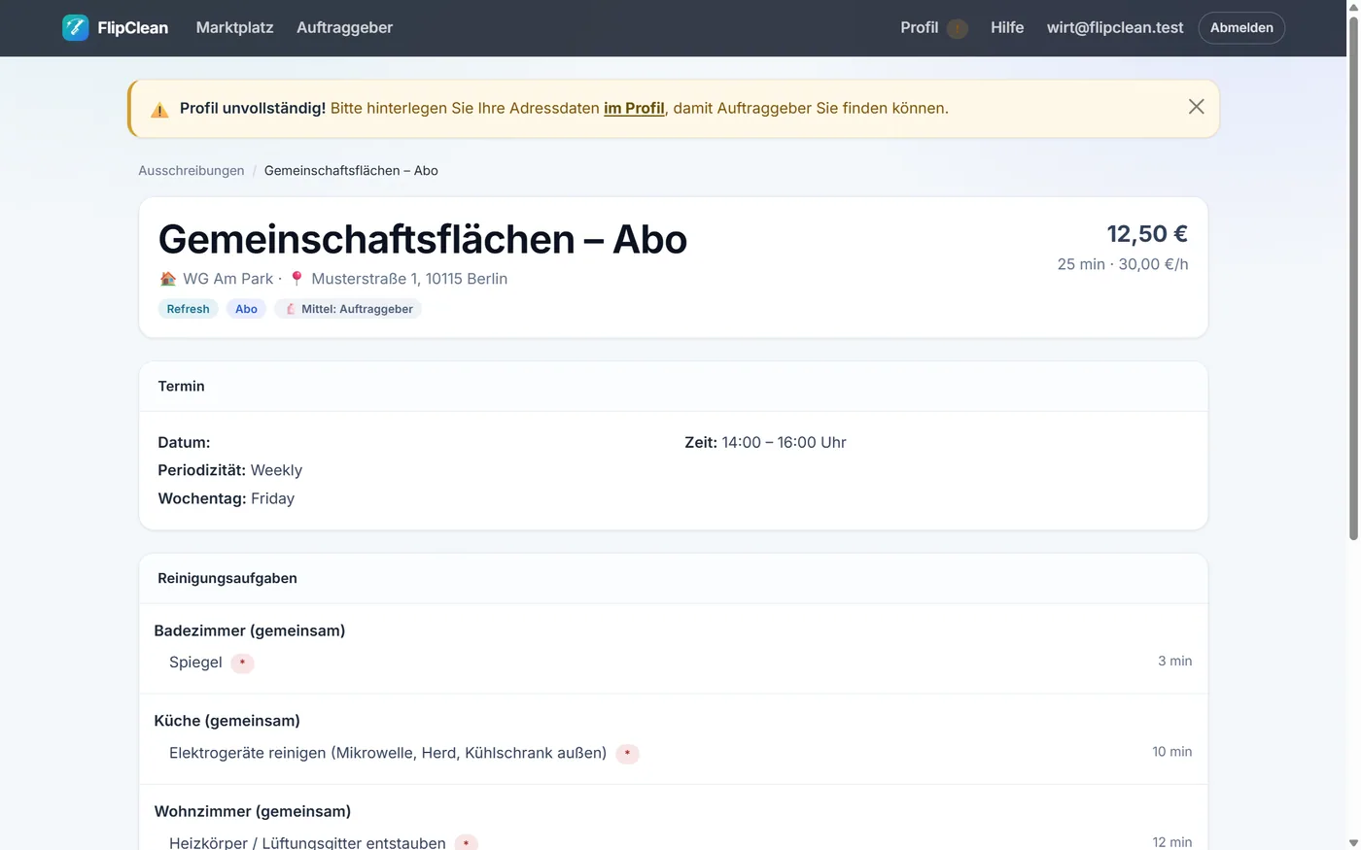Open the Hilfe navigation item

point(1007,27)
